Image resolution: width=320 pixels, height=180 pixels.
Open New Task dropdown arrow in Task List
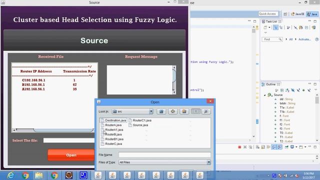269,27
